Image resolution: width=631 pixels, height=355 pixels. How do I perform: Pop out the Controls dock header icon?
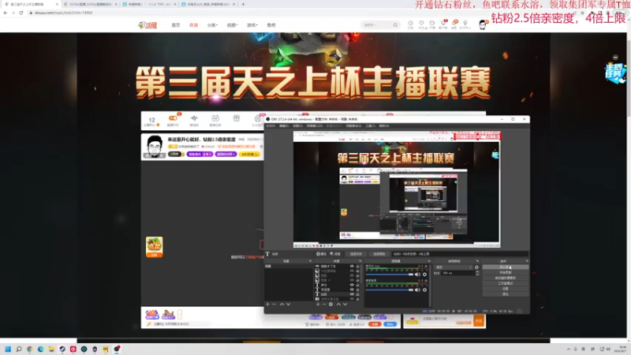click(527, 261)
